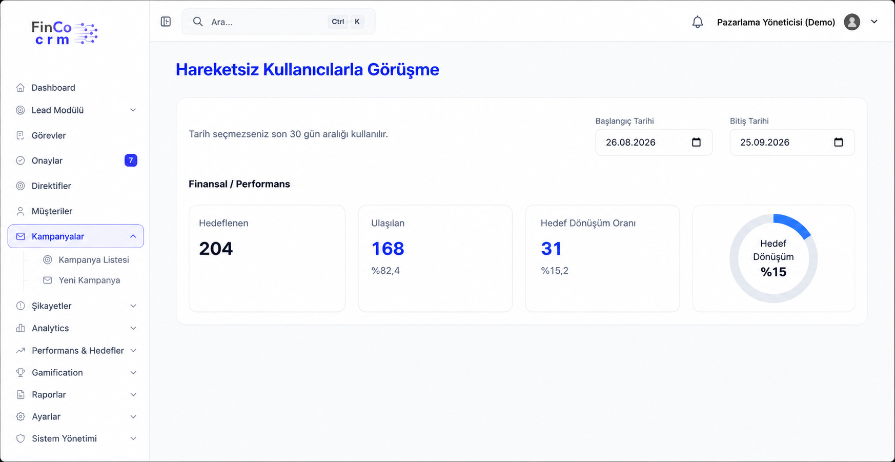Viewport: 895px width, 462px height.
Task: Click the Dashboard home icon
Action: tap(21, 88)
